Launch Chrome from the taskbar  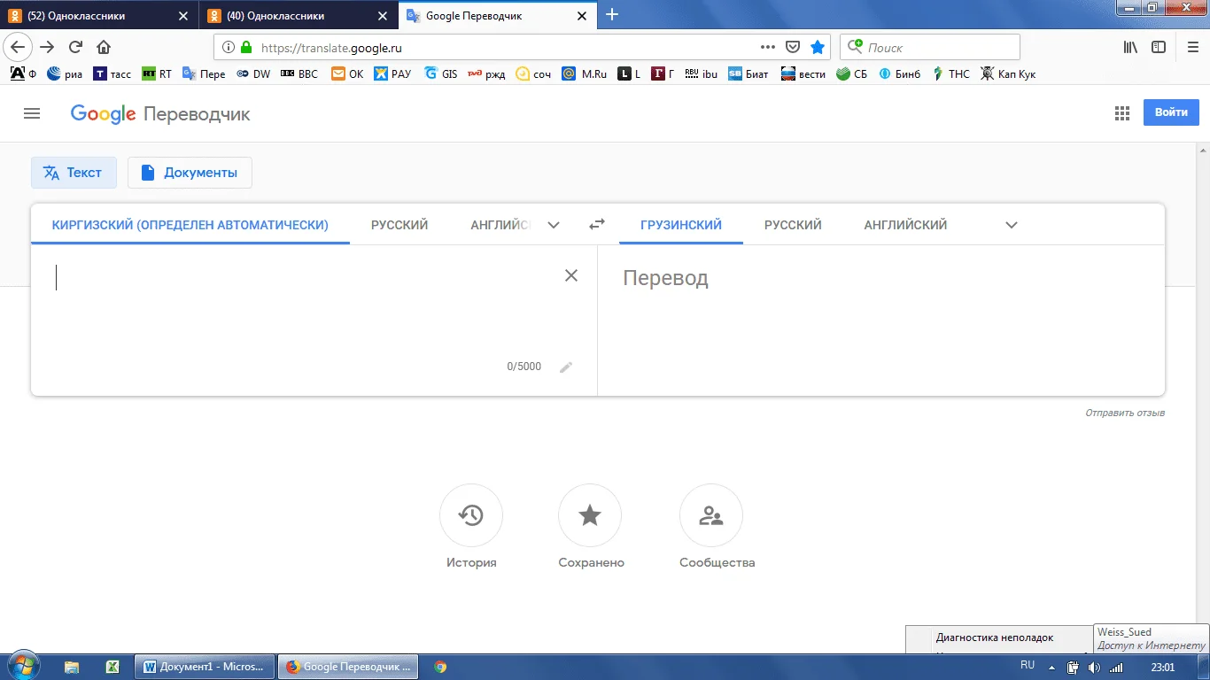click(x=440, y=667)
